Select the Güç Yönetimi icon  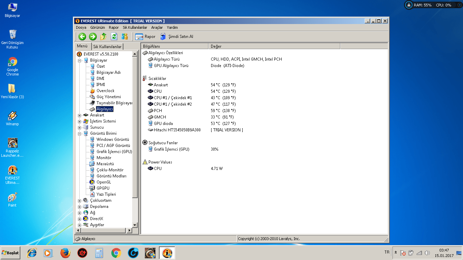coord(92,97)
